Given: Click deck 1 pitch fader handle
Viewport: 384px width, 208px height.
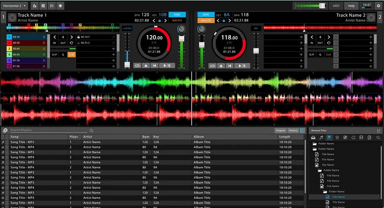Looking at the screenshot, I should click(127, 65).
